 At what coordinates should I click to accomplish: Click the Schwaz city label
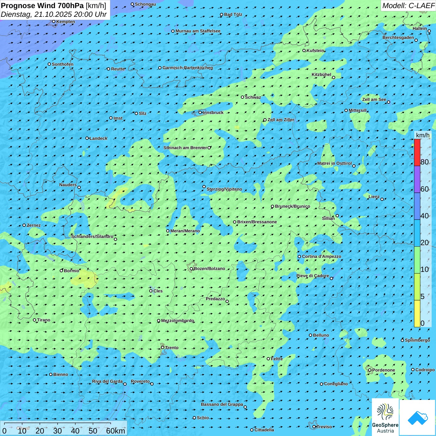pos(253,97)
